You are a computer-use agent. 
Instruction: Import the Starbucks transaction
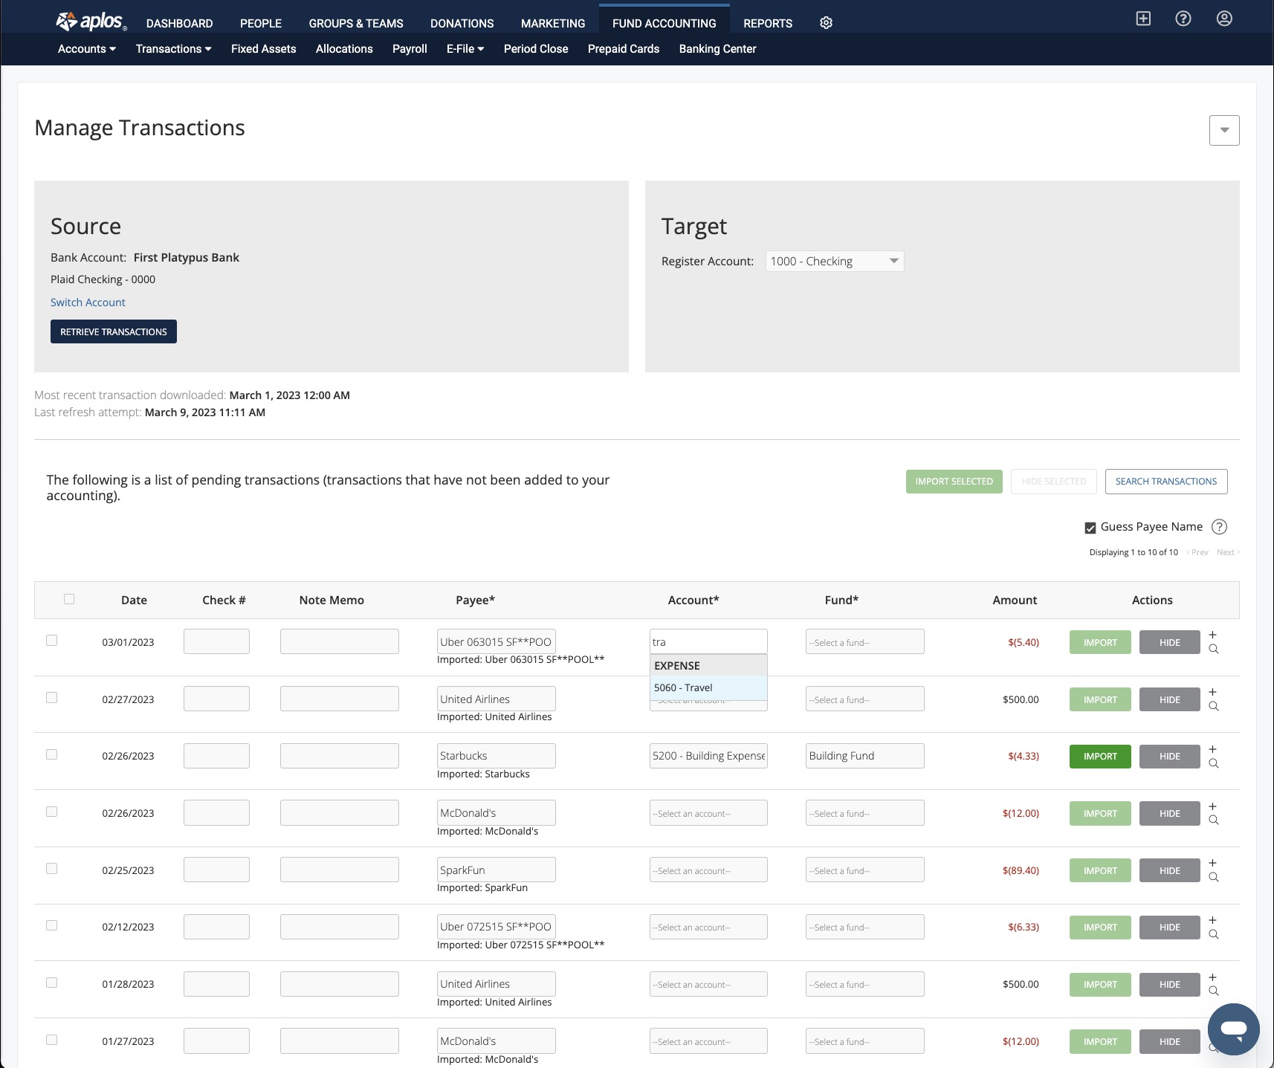coord(1100,757)
